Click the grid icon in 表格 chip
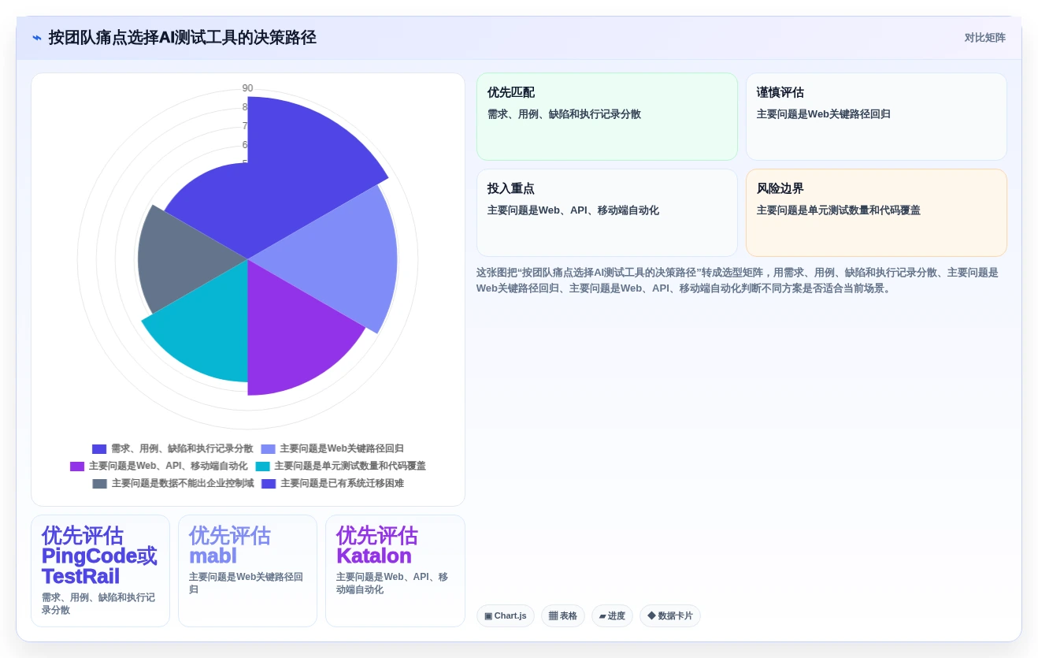Viewport: 1038px width, 658px height. pos(553,616)
